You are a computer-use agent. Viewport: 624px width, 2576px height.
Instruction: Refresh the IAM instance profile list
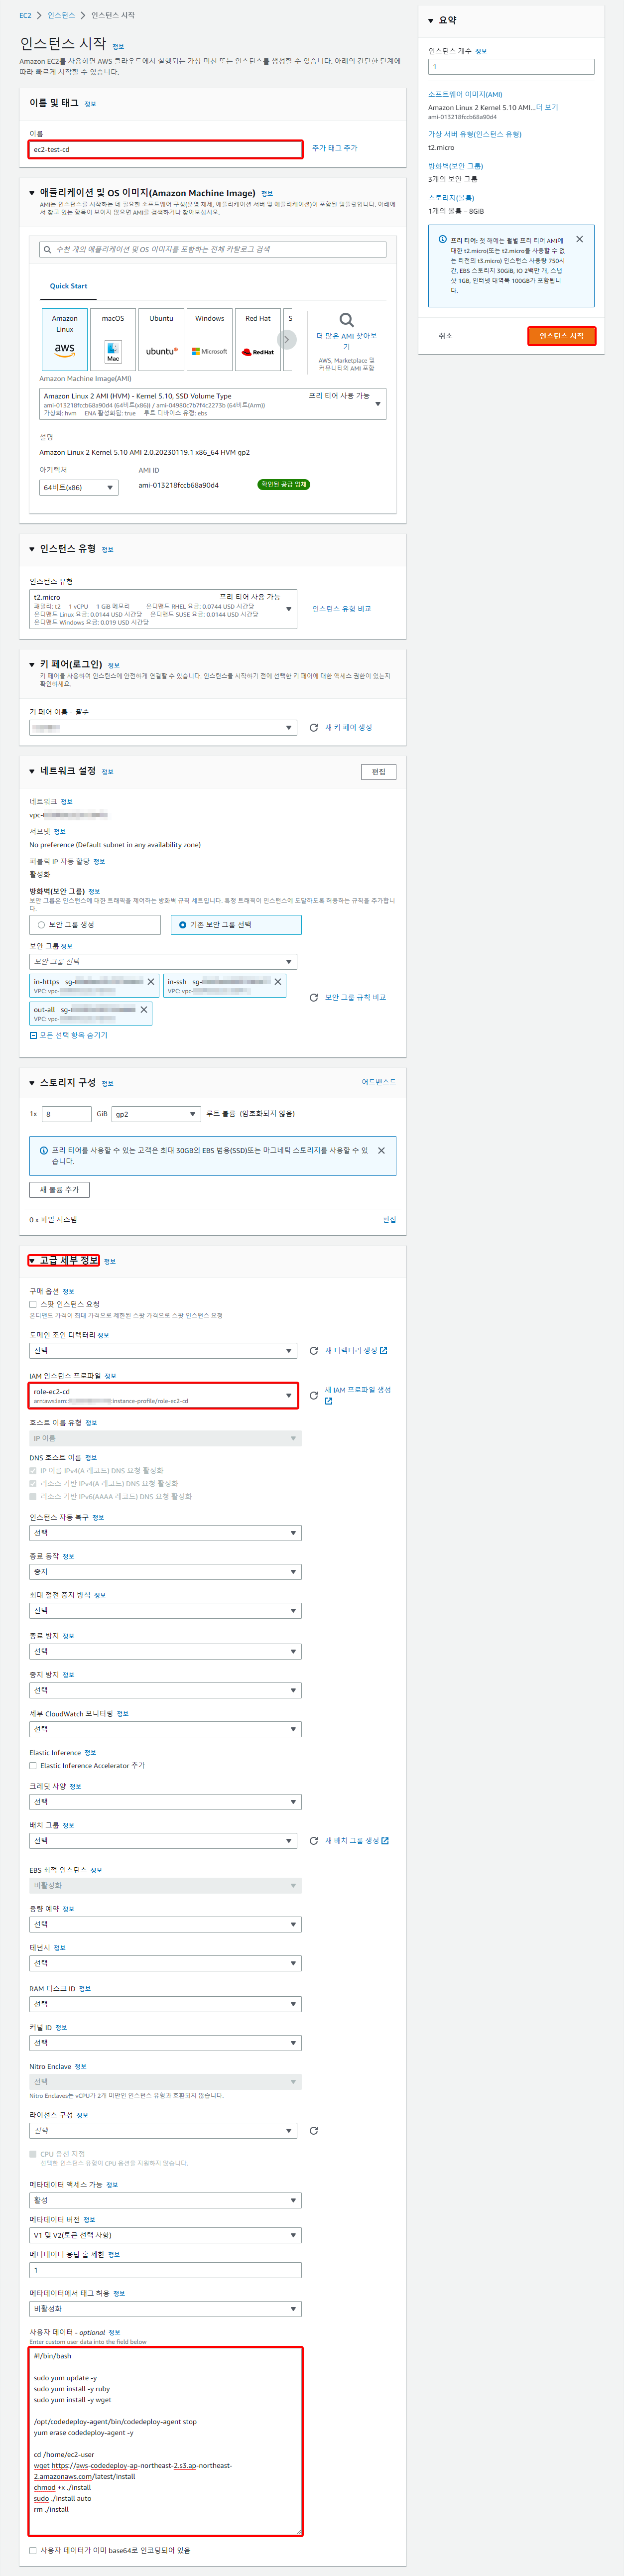point(314,1395)
